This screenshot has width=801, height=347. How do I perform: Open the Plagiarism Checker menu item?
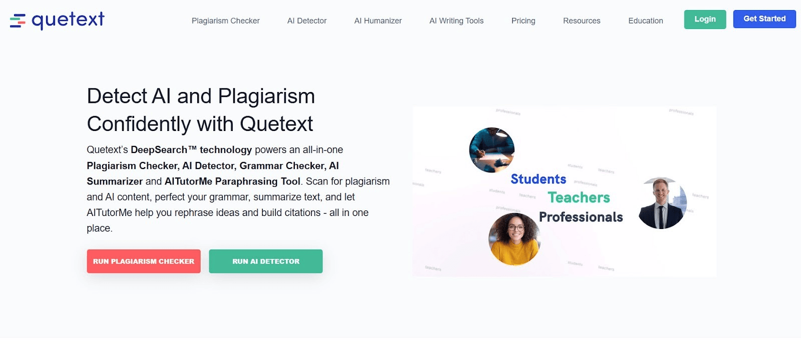225,20
